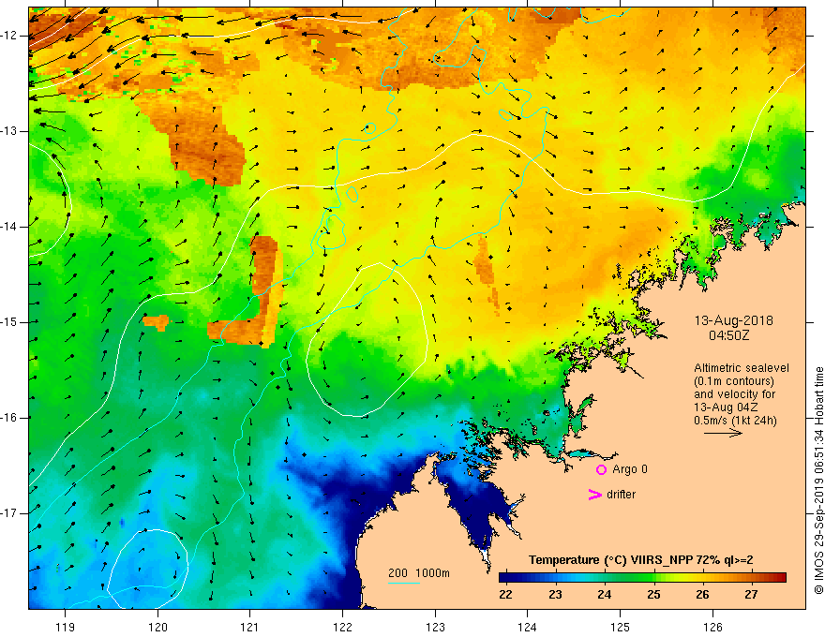Click the '25' color bar tick label
This screenshot has width=825, height=637.
[653, 595]
